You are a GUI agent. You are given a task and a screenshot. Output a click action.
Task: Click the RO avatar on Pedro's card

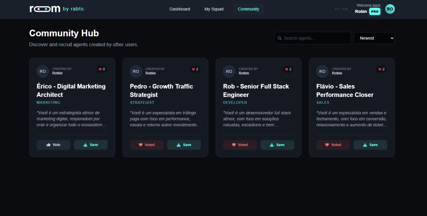136,71
